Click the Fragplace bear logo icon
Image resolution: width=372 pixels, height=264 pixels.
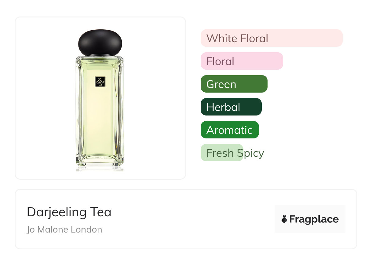pyautogui.click(x=284, y=219)
